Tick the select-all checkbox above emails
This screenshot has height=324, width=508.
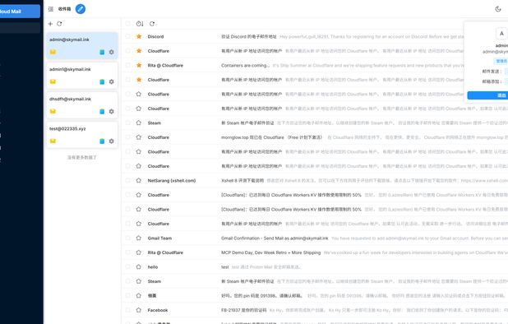(128, 24)
